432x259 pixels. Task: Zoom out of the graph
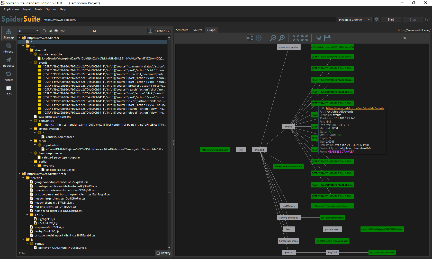(x=273, y=38)
